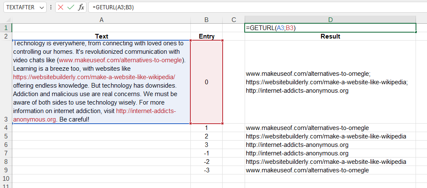Select the Entry cell containing 0
427x188 pixels.
207,82
